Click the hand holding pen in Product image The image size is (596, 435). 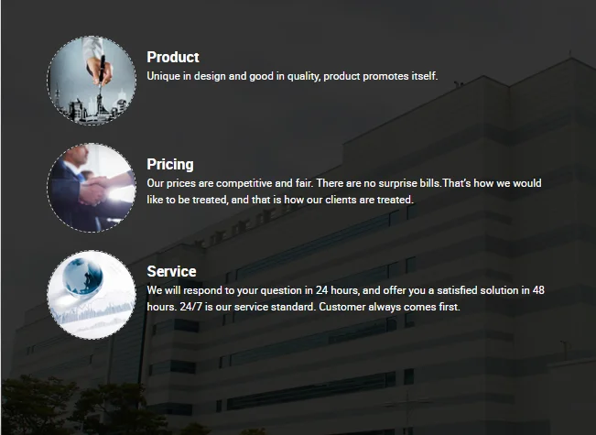[99, 65]
